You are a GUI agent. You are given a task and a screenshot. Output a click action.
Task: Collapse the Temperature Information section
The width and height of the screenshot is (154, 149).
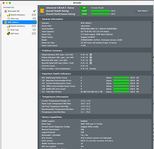coord(40,97)
